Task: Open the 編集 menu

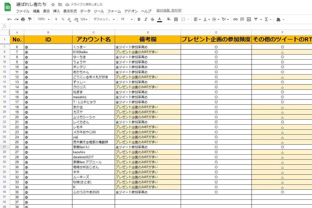Action: pos(36,11)
